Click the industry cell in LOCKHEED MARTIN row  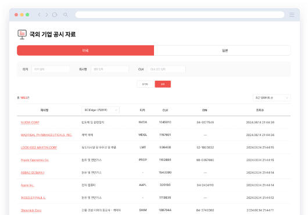point(99,148)
